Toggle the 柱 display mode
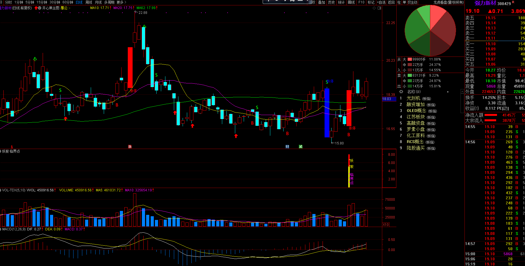This screenshot has width=525, height=266. (399, 2)
